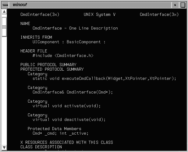Screen dimensions: 188x152
Task: Click the PROTECTED PROTOCOL SUMMARY heading
Action: pyautogui.click(x=52, y=69)
